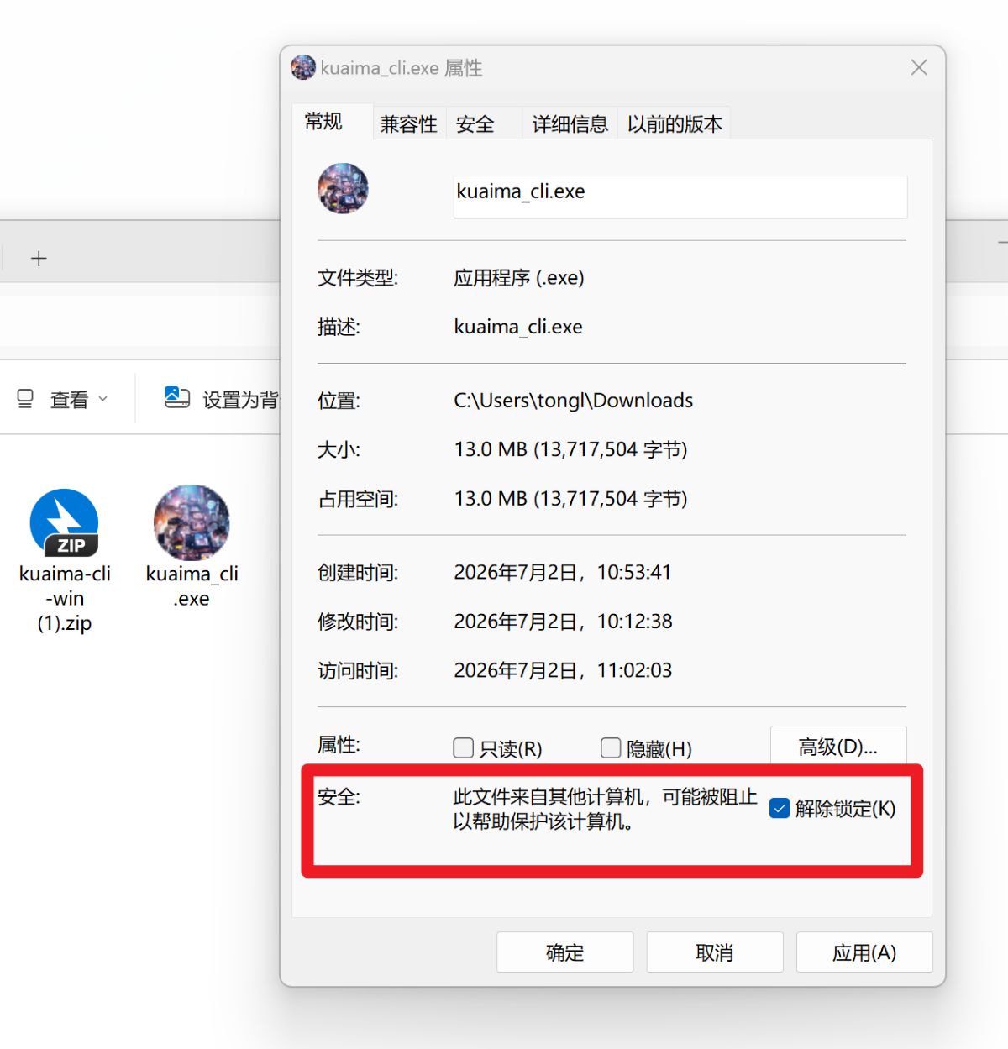Click the 应用(A) apply button

(864, 952)
